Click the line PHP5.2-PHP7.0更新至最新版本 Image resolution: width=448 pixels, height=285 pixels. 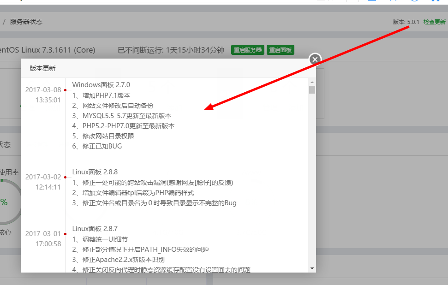point(124,126)
